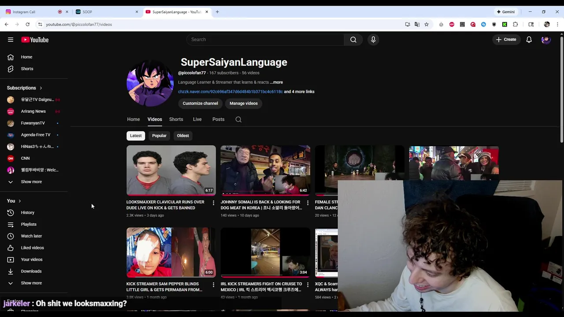Open the notifications bell
Viewport: 564px width, 317px height.
529,40
